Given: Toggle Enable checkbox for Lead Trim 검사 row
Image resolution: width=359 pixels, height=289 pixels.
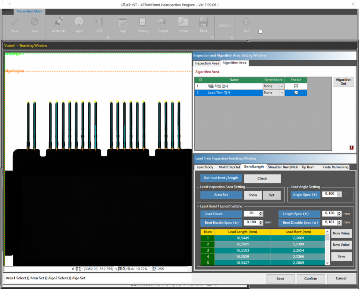Looking at the screenshot, I should [x=296, y=92].
